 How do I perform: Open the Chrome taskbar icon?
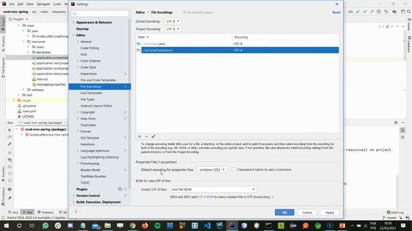click(133, 225)
